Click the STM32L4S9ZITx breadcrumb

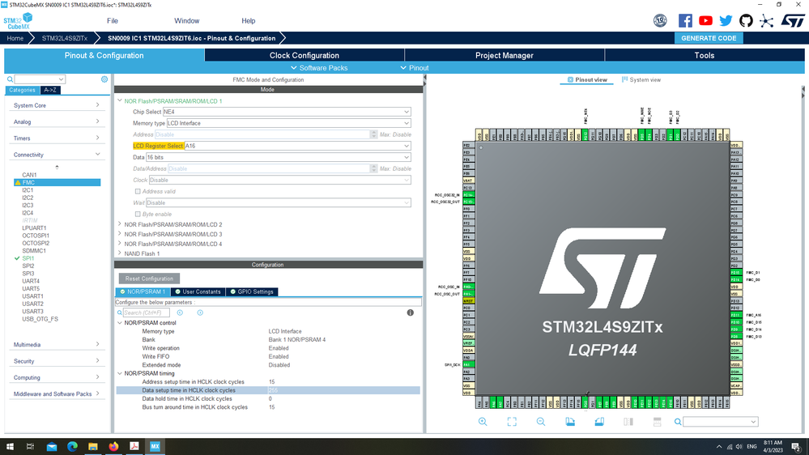pos(65,38)
